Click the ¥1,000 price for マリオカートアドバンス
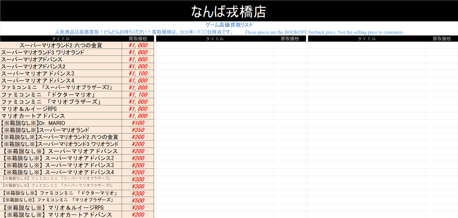 (138, 116)
